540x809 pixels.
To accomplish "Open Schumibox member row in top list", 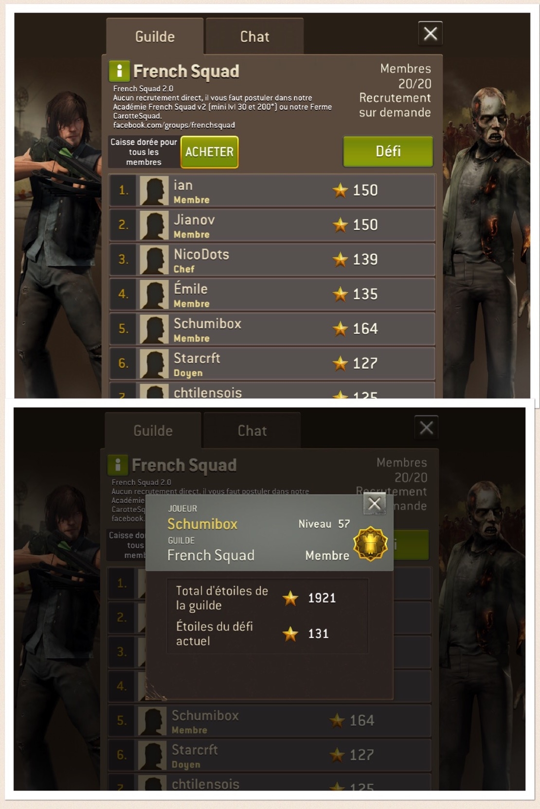I will [x=272, y=329].
